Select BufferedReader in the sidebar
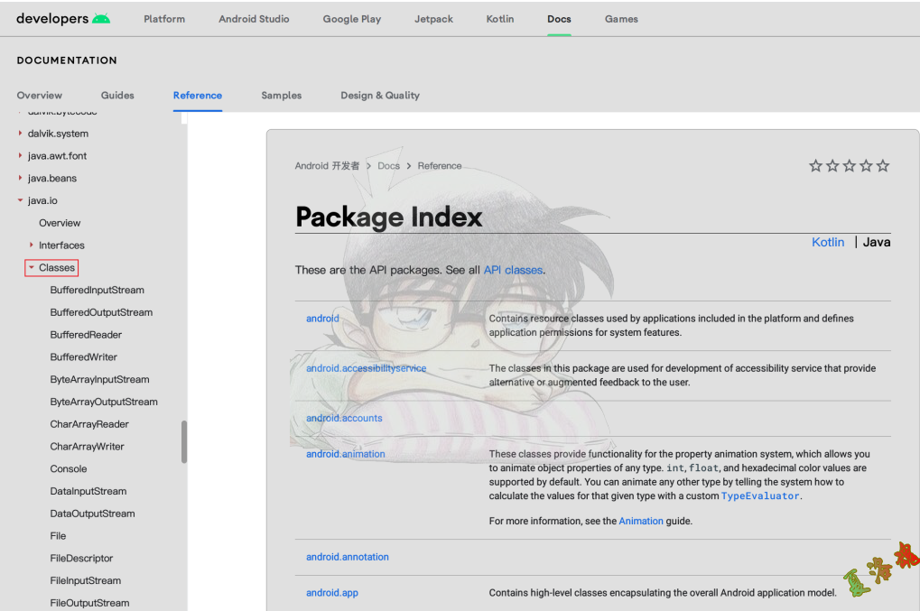 tap(86, 335)
